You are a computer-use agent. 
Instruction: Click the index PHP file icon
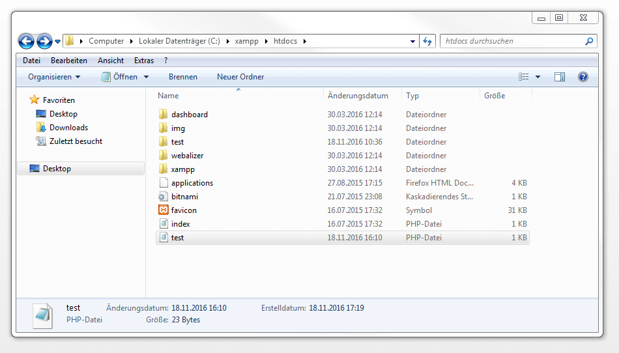click(x=164, y=223)
